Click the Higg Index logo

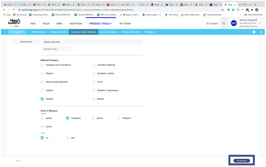click(x=14, y=23)
